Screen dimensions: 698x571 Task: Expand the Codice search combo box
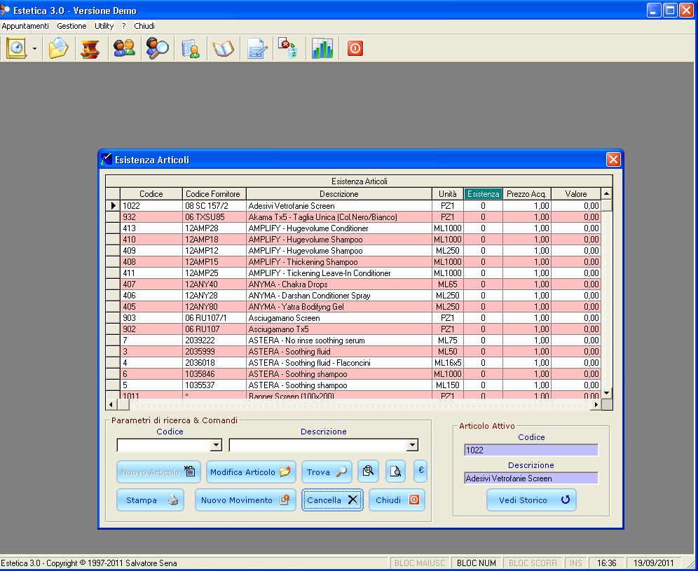[216, 445]
